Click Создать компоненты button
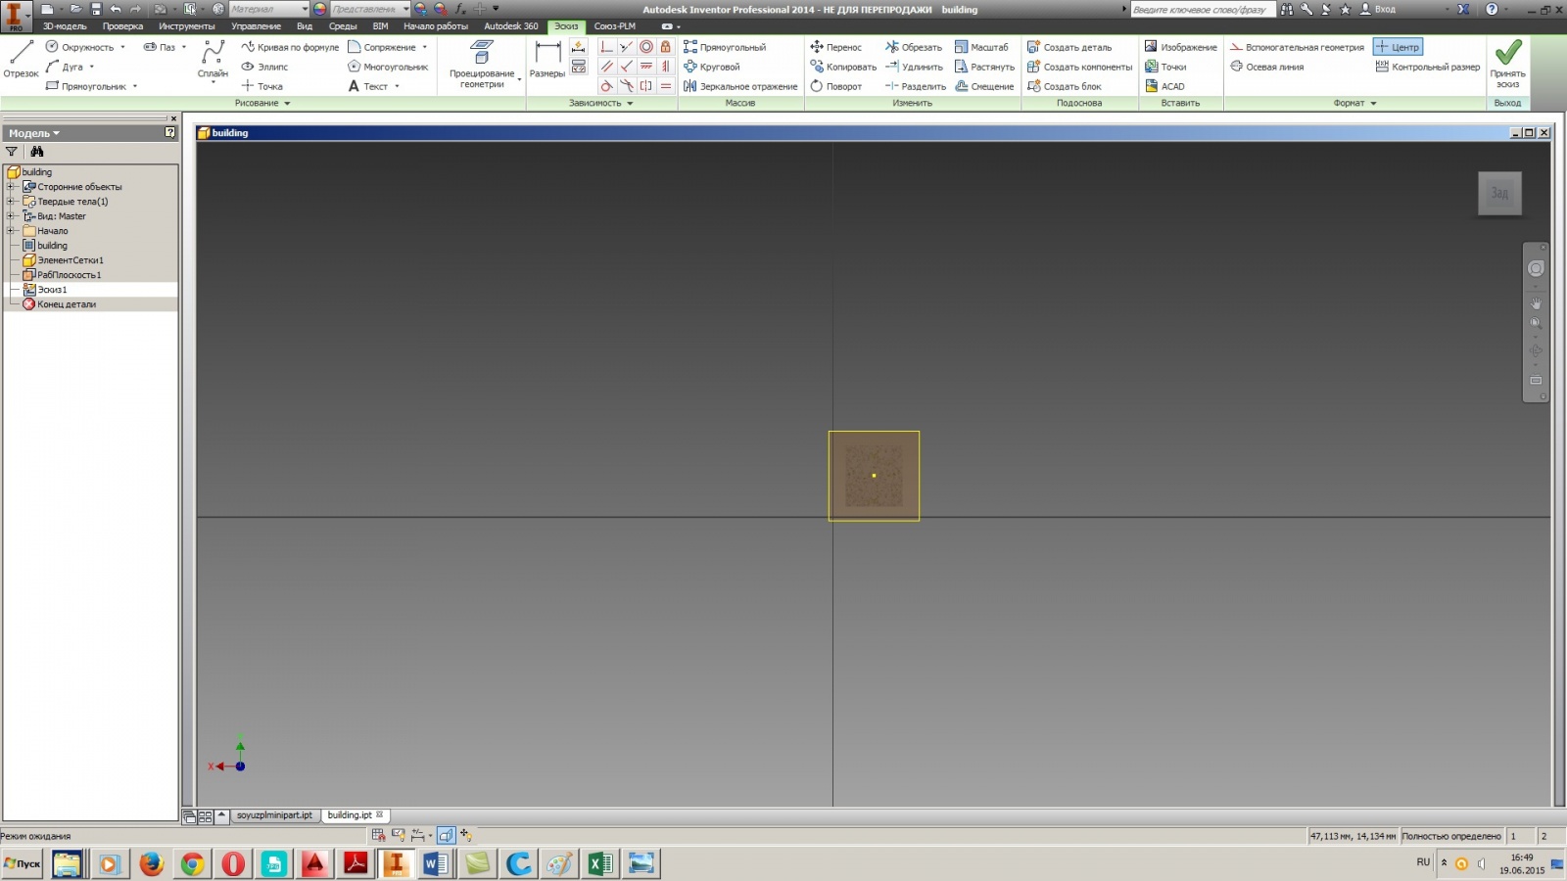 1079,67
